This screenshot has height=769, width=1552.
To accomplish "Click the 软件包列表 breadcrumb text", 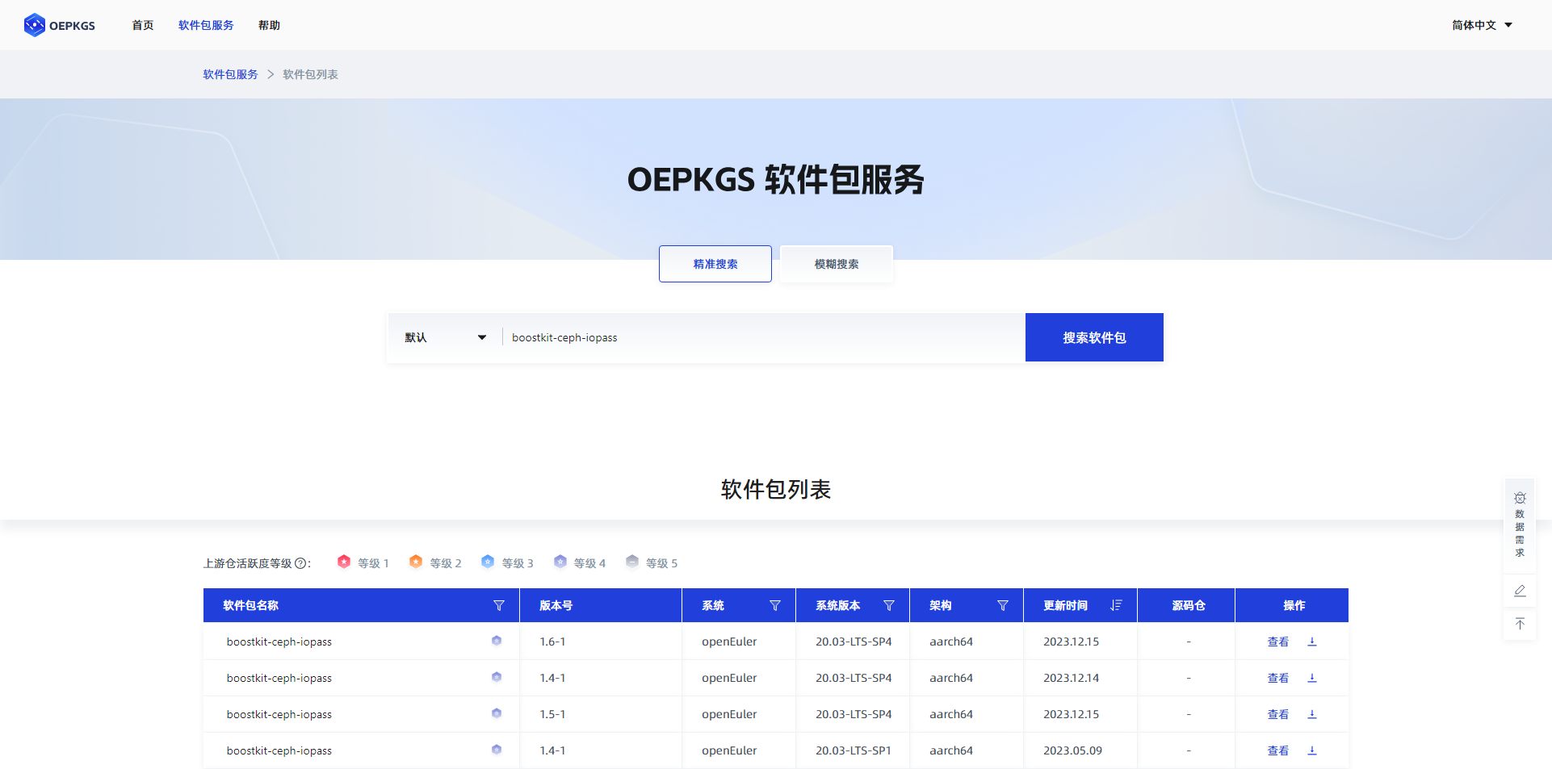I will 310,74.
